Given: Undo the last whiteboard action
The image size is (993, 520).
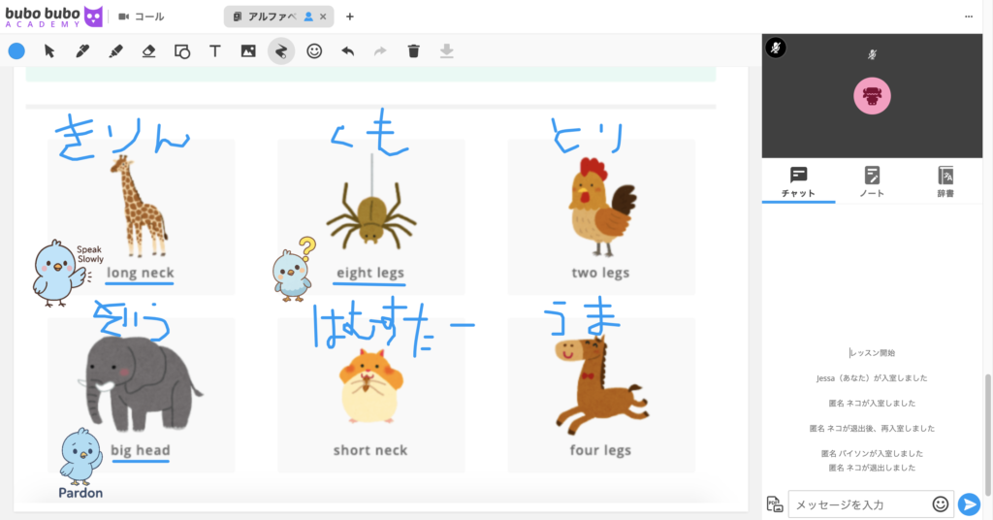Looking at the screenshot, I should pos(348,51).
